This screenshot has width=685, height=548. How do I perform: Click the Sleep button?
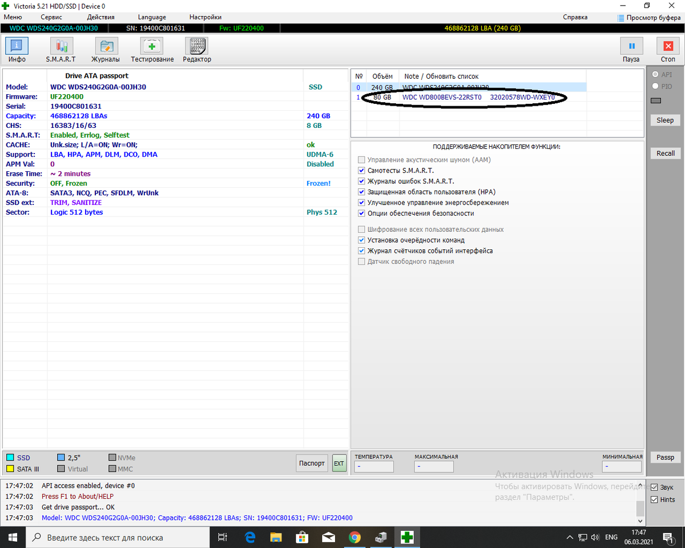tap(665, 120)
